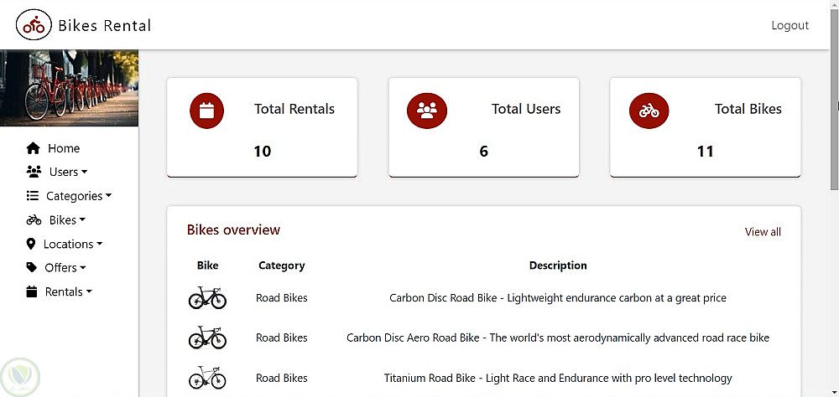The width and height of the screenshot is (839, 397).
Task: Click the Total Bikes red bicycle icon
Action: click(649, 111)
